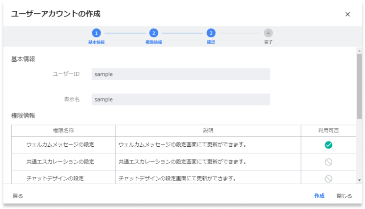Enable チャットデザインの設定 by clicking its 利用可否 icon
This screenshot has height=209, width=365.
(x=328, y=178)
